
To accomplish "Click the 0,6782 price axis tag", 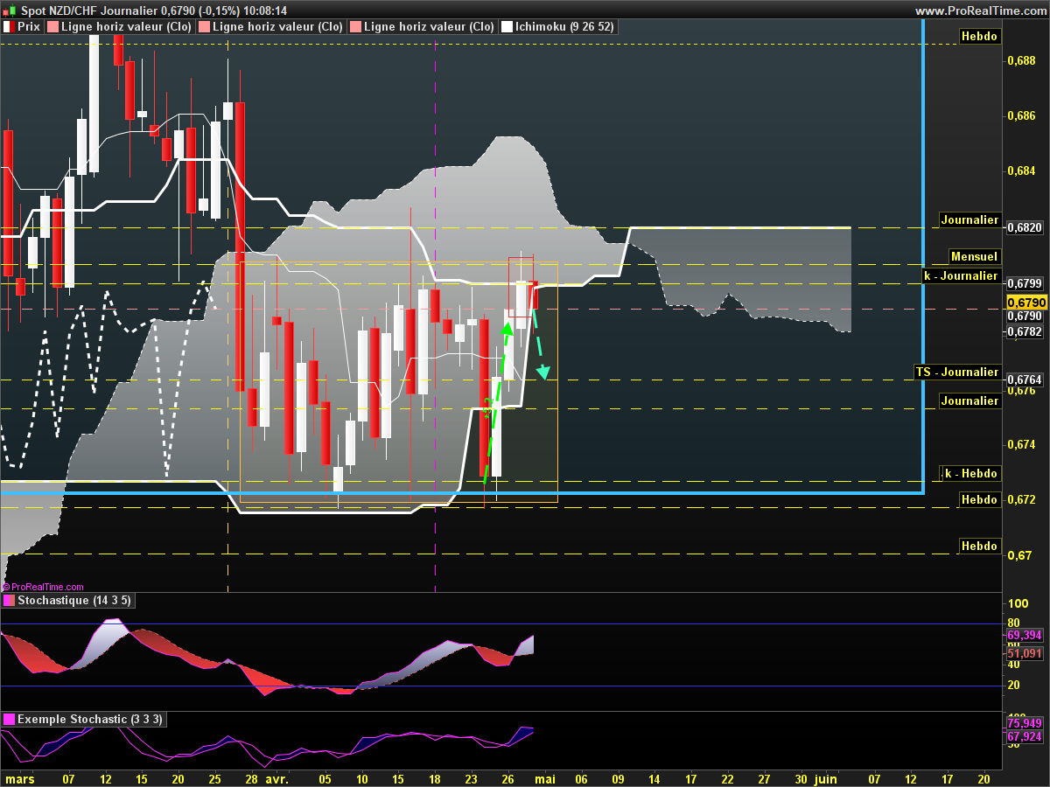I will click(1025, 332).
